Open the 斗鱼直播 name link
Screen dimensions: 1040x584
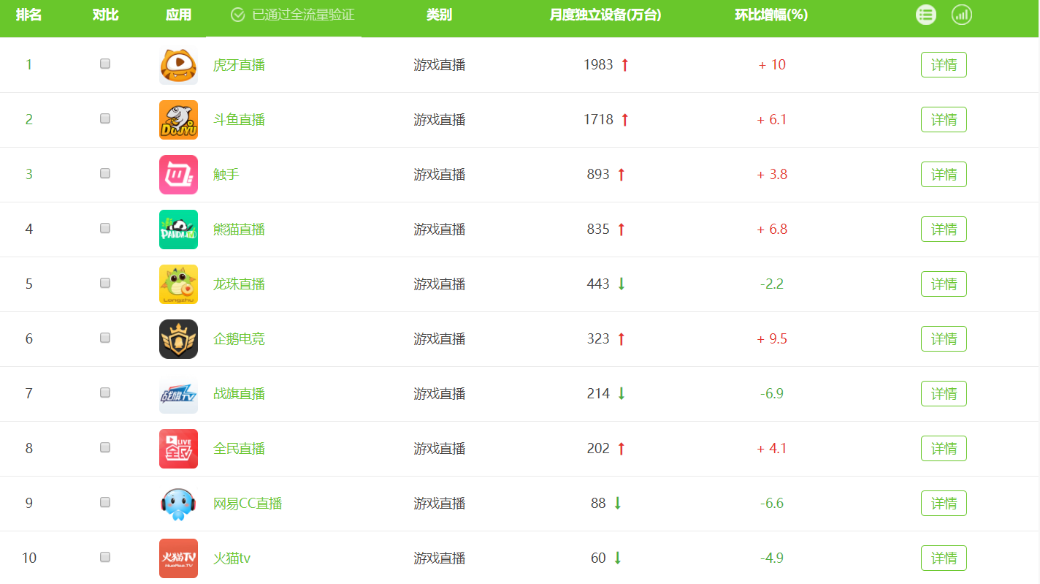239,120
